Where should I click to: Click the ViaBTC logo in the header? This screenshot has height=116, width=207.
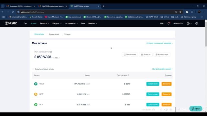click(11, 23)
